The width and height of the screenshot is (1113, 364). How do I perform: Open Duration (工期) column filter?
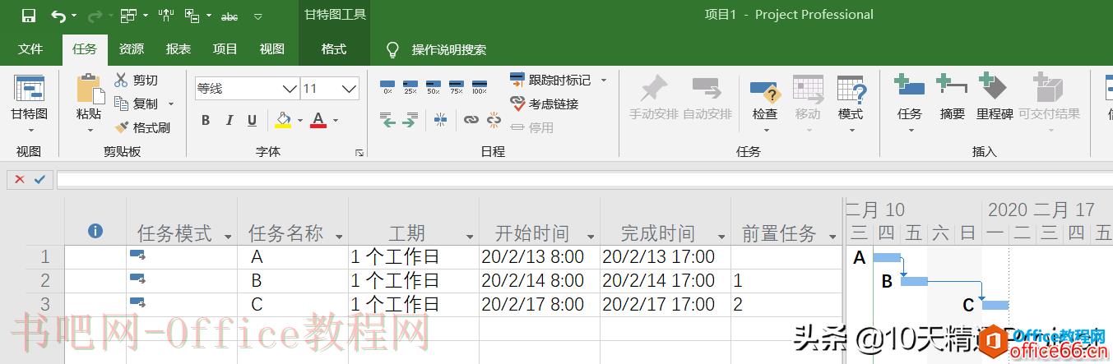click(x=470, y=237)
